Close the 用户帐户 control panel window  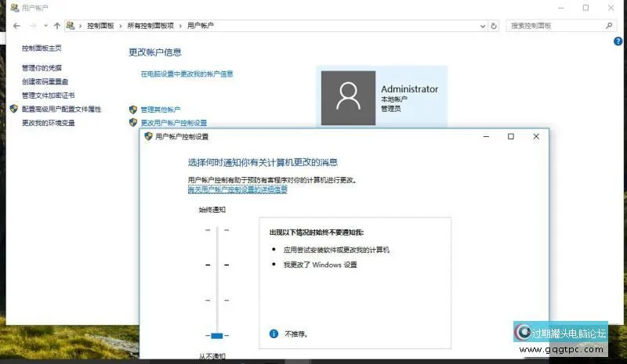(x=611, y=8)
